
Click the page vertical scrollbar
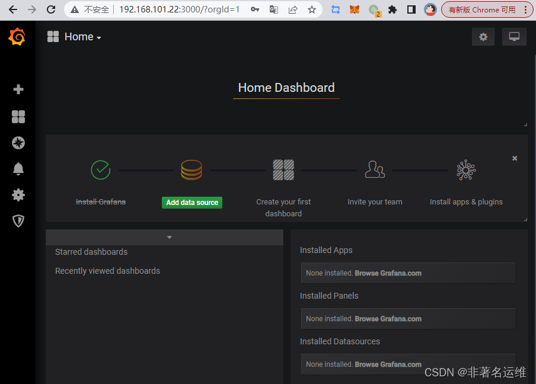click(x=534, y=219)
